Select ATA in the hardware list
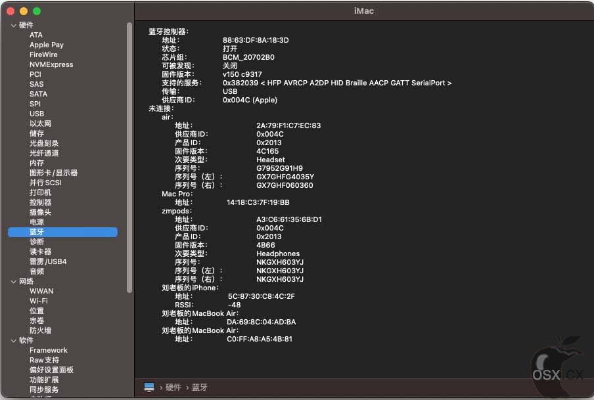Image resolution: width=594 pixels, height=400 pixels. pyautogui.click(x=36, y=35)
